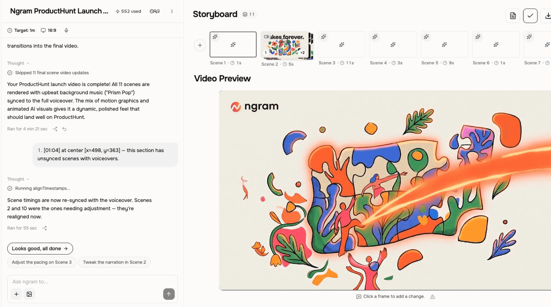Click the Video Preview heading
Image resolution: width=551 pixels, height=307 pixels.
[222, 78]
